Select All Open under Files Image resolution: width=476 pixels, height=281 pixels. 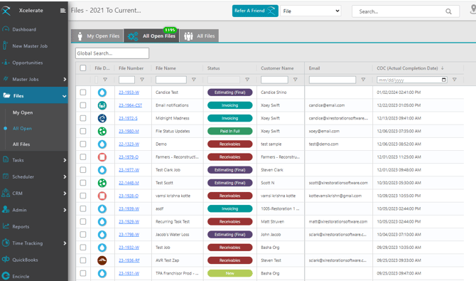coord(22,128)
